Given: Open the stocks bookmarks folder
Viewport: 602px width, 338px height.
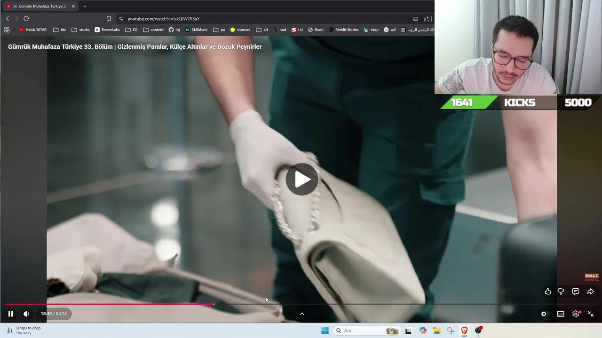Looking at the screenshot, I should pyautogui.click(x=81, y=30).
